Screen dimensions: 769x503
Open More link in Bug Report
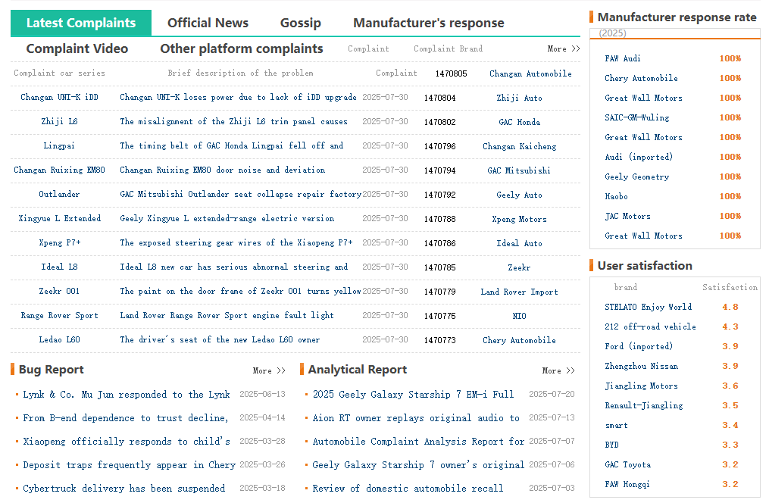click(x=269, y=370)
